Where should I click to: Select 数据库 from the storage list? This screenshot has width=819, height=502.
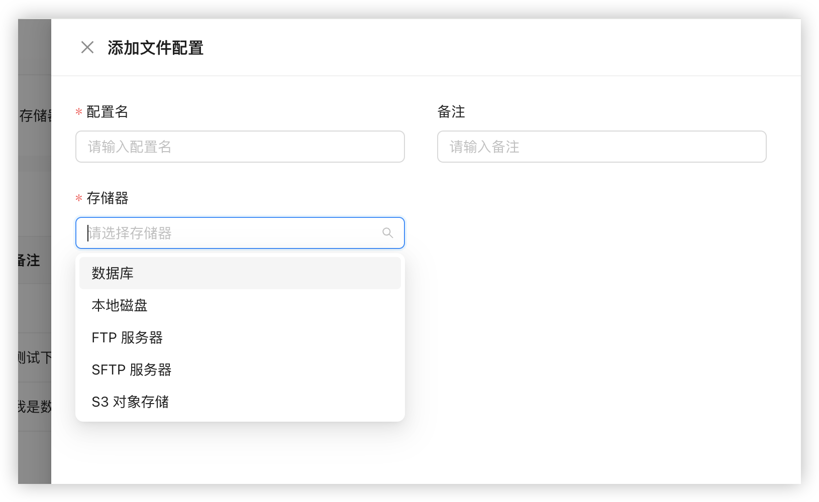tap(113, 273)
